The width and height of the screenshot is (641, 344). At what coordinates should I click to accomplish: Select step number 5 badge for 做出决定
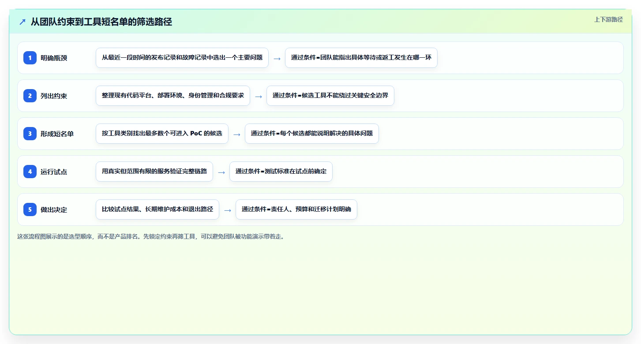click(x=30, y=209)
